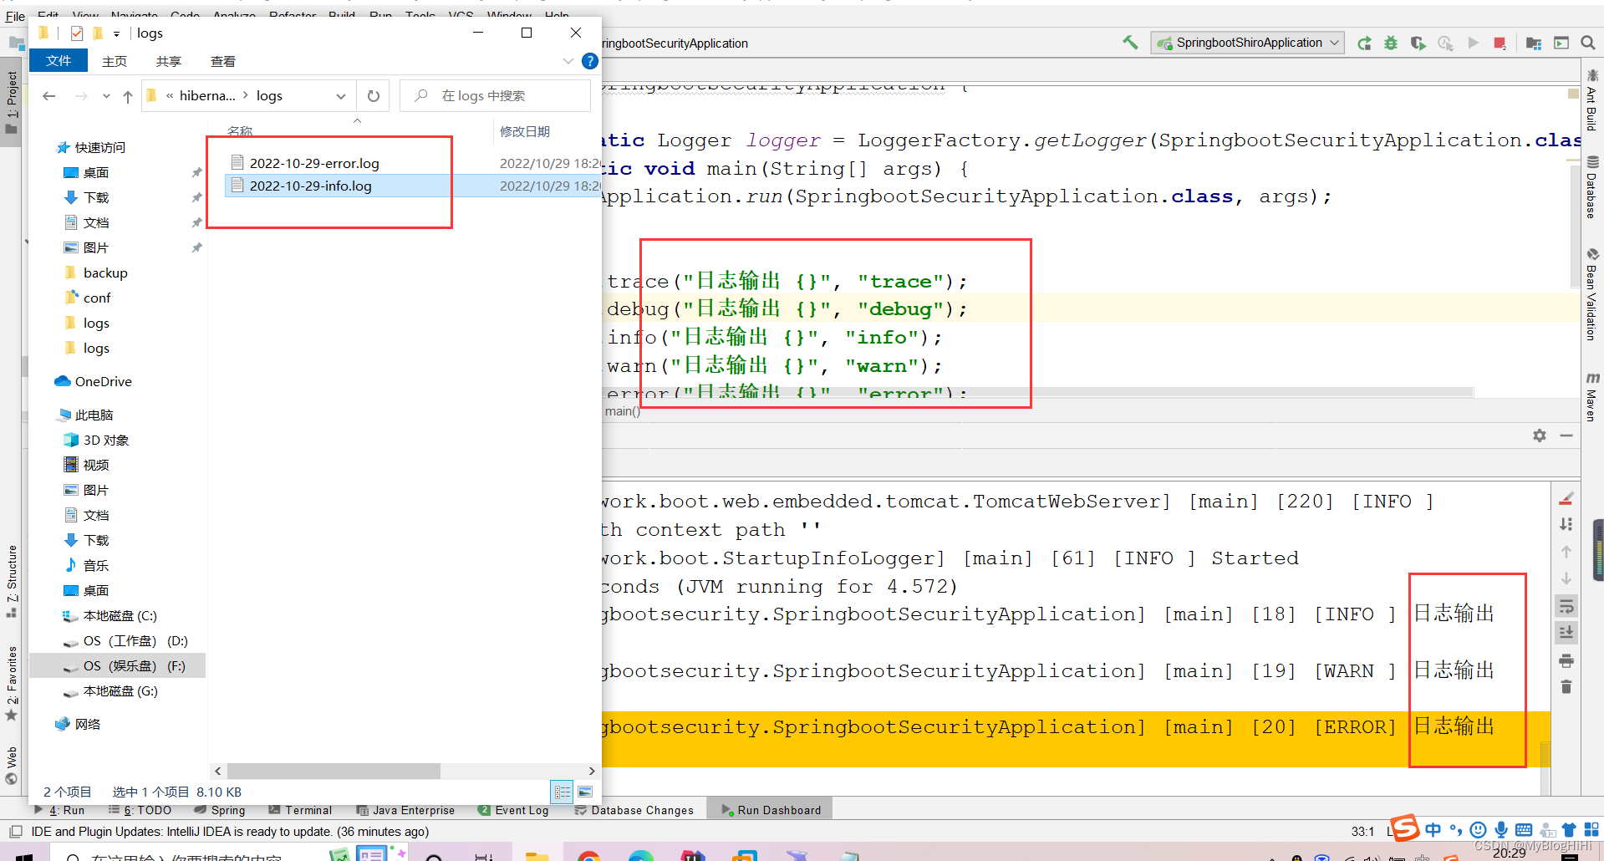Screen dimensions: 1604x861
Task: Click the red-underline editor icon in console toolbar
Action: 1566,498
